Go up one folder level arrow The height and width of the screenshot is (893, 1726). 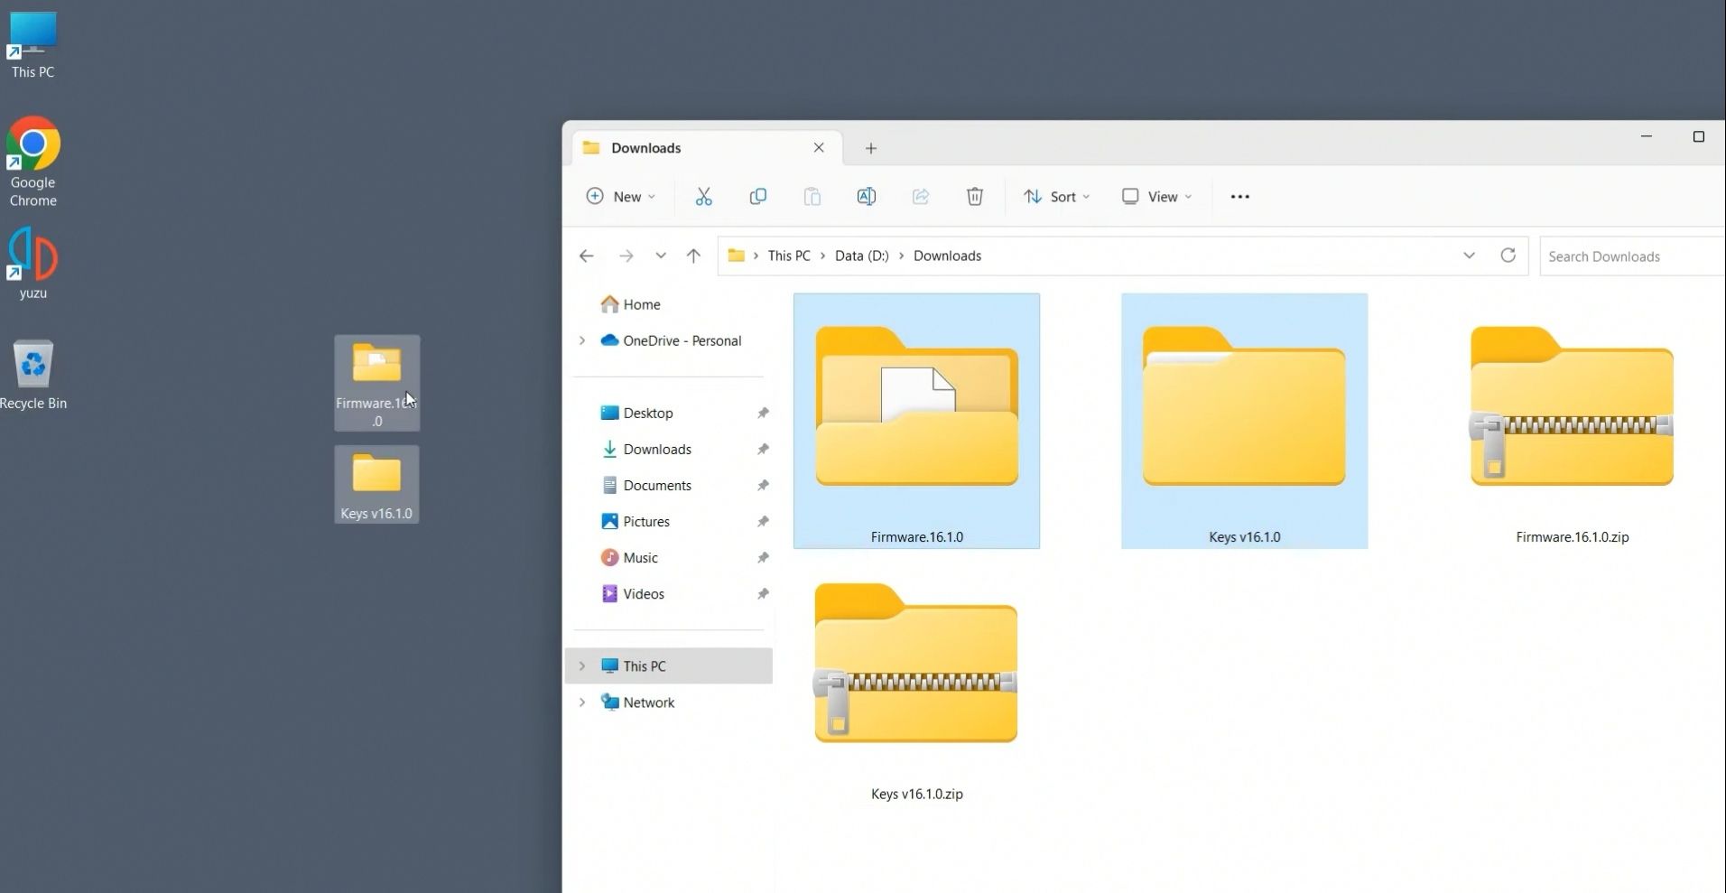(693, 256)
